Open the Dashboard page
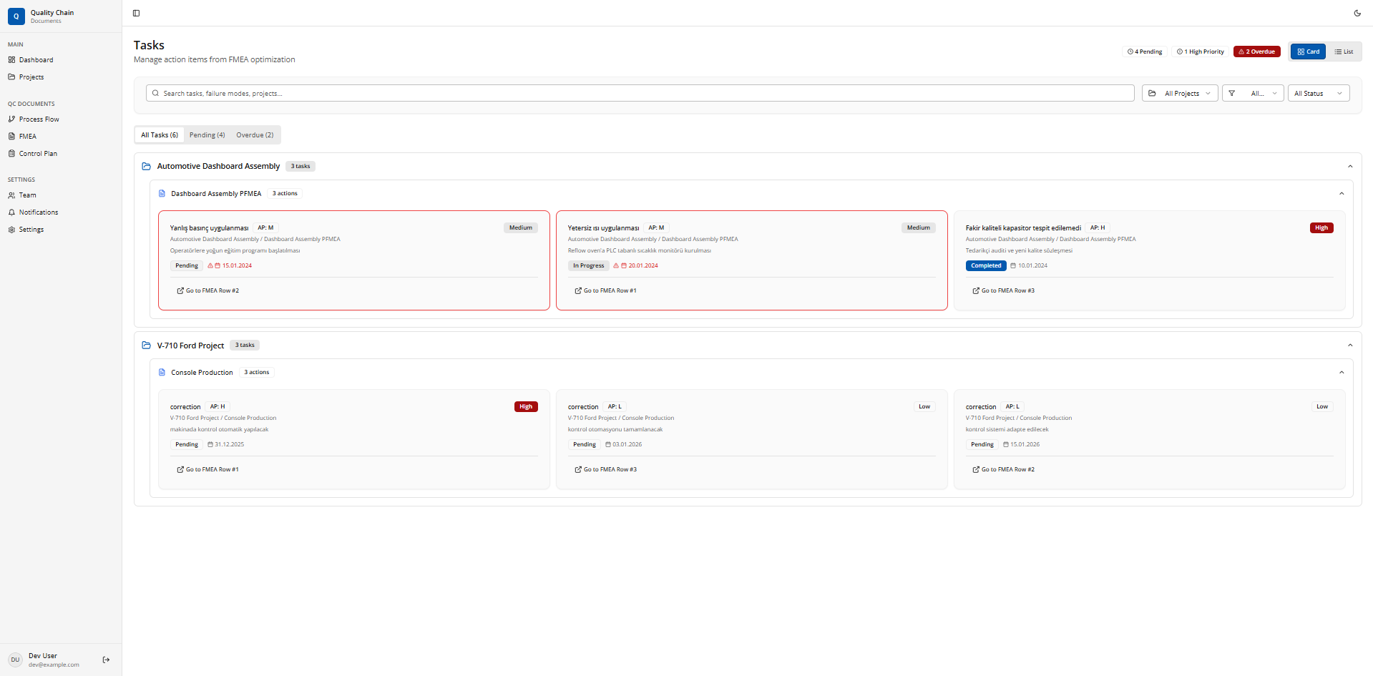Screen dimensions: 1373x676 coord(36,59)
